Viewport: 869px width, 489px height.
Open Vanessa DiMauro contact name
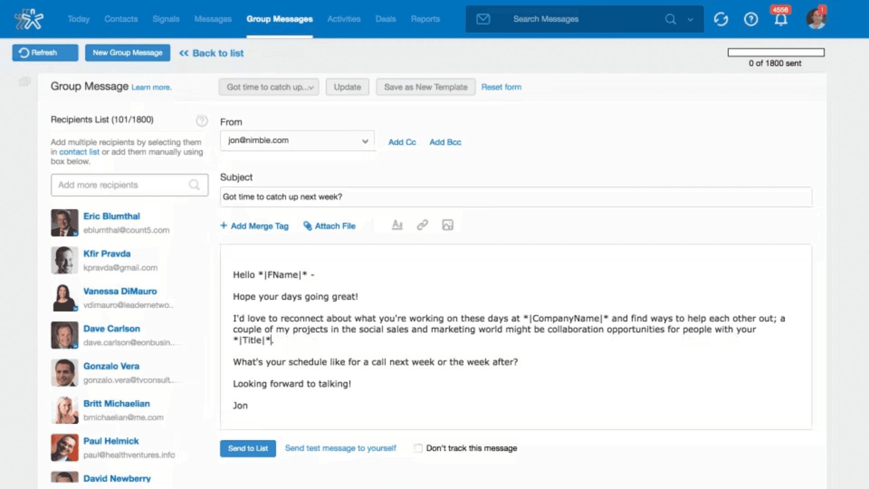click(120, 292)
